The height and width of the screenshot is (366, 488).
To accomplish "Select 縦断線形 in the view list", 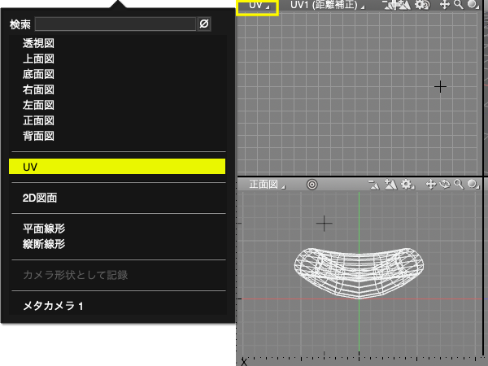I will (x=44, y=244).
